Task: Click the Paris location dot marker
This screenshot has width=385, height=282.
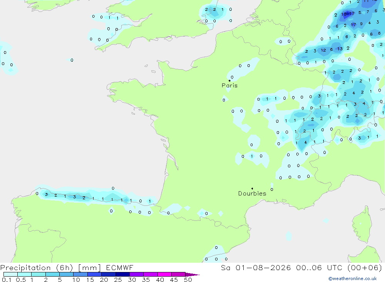Action: [229, 80]
